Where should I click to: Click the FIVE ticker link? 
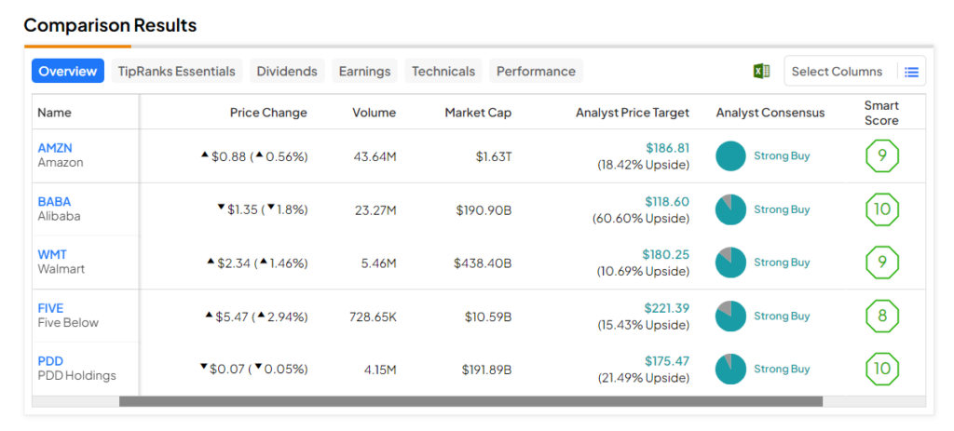tap(50, 308)
